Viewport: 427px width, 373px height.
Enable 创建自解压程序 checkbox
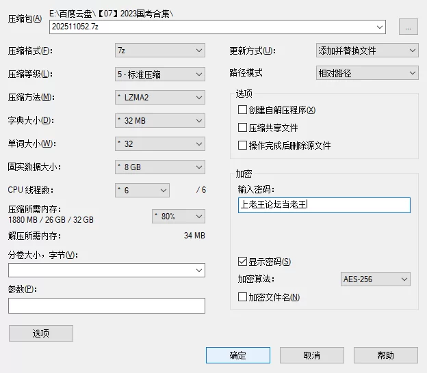(x=242, y=110)
